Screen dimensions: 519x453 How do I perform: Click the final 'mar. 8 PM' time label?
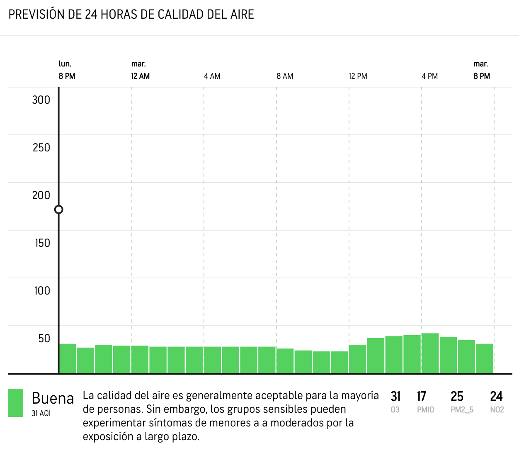pos(482,71)
